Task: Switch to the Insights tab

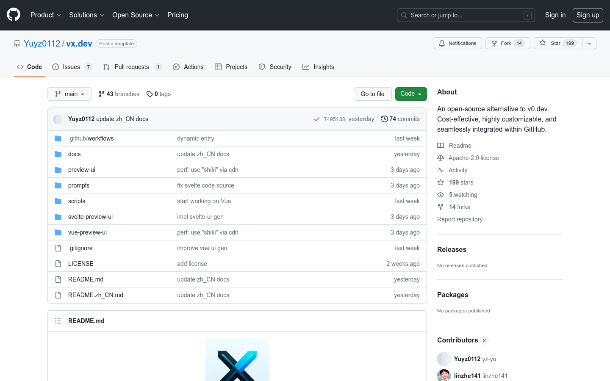Action: coord(318,67)
